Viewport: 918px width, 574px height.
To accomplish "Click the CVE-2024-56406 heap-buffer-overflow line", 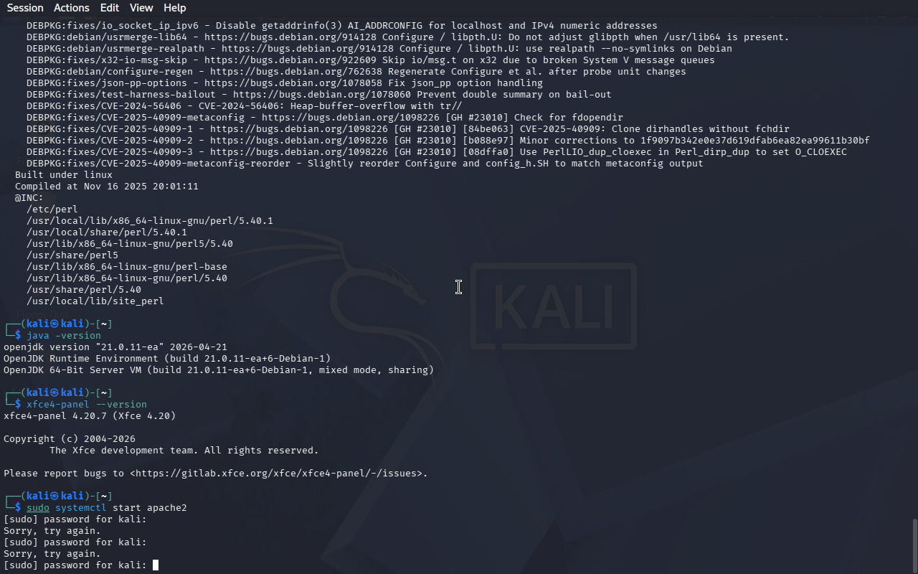I will (x=244, y=106).
